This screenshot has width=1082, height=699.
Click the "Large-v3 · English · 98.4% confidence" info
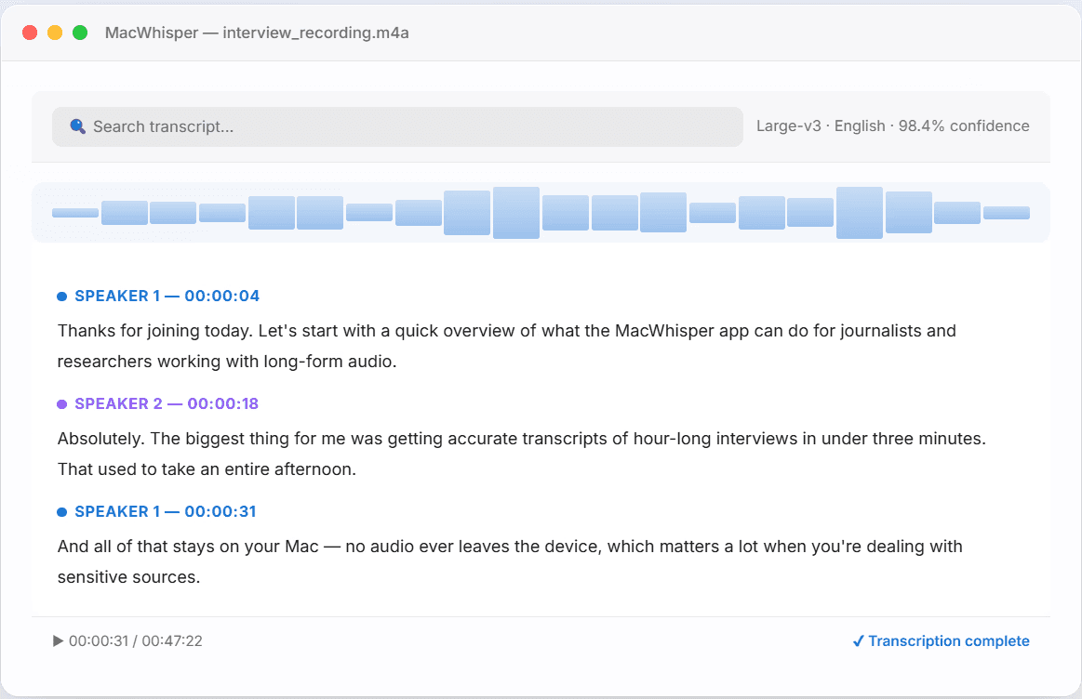coord(893,126)
